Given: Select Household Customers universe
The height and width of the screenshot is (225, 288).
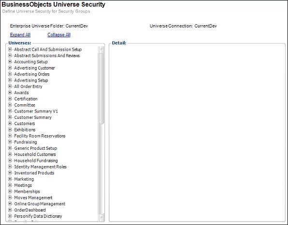Looking at the screenshot, I should 35,155.
